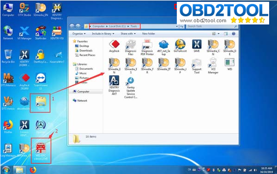Open the change view options arrow
The image size is (277, 174).
pyautogui.click(x=218, y=34)
